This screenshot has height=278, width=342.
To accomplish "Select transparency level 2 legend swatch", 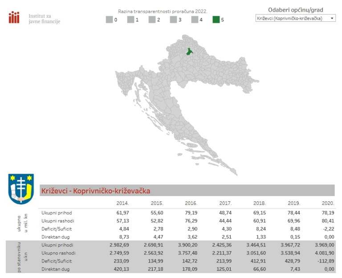I will 152,20.
